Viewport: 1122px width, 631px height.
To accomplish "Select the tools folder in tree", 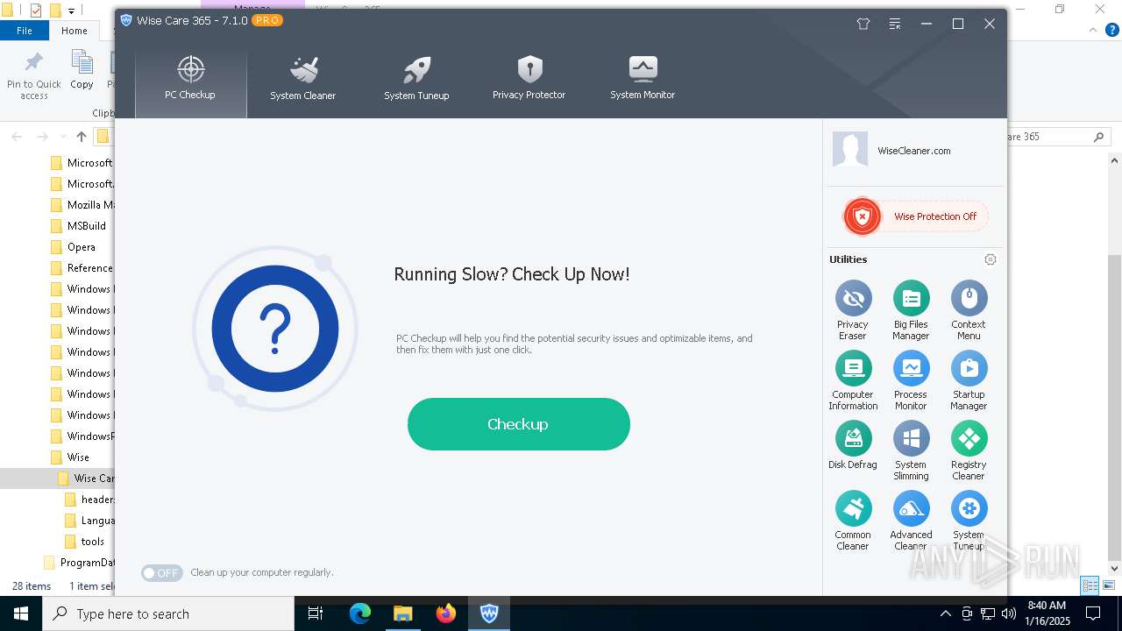I will click(x=92, y=542).
